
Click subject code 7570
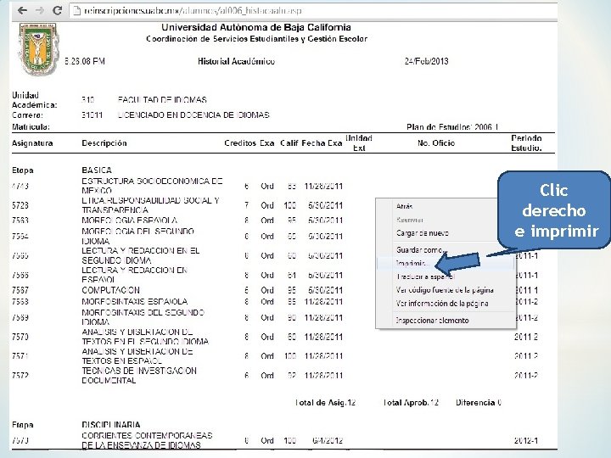pos(20,337)
